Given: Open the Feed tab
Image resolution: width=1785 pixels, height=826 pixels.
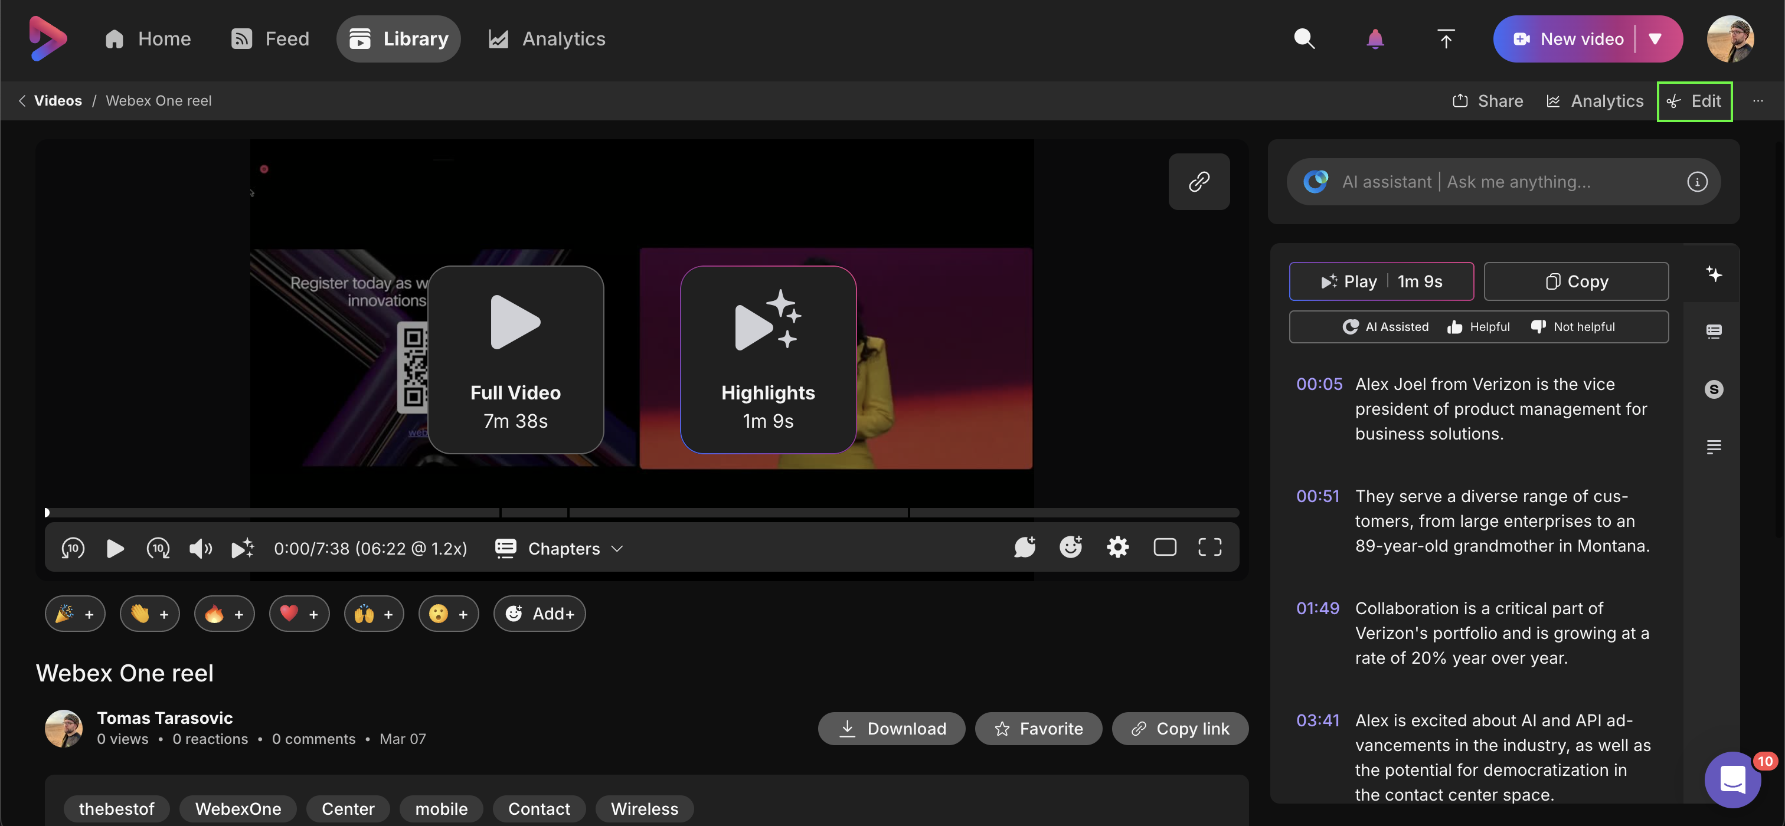Looking at the screenshot, I should pos(270,39).
